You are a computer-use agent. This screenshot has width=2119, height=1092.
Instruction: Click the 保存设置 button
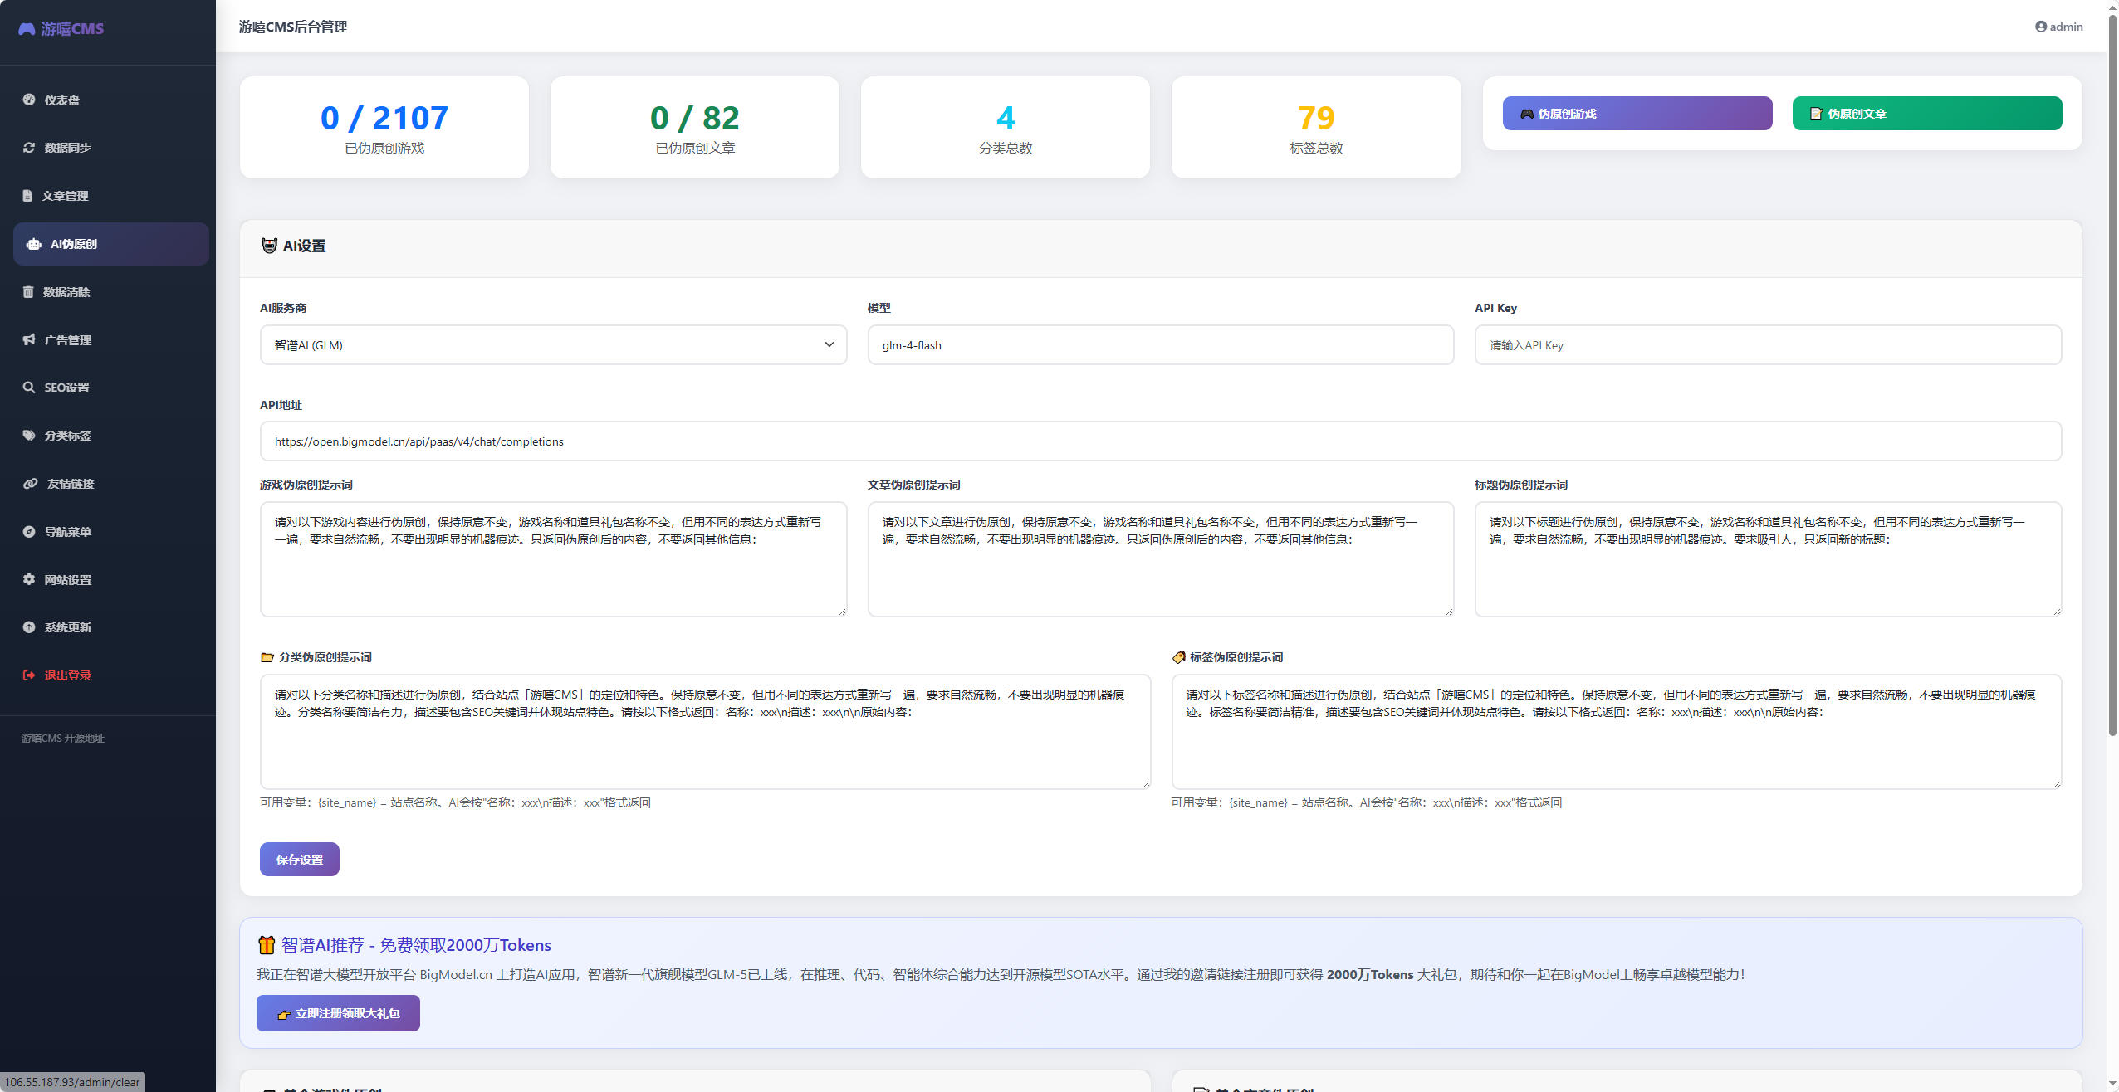pos(299,860)
